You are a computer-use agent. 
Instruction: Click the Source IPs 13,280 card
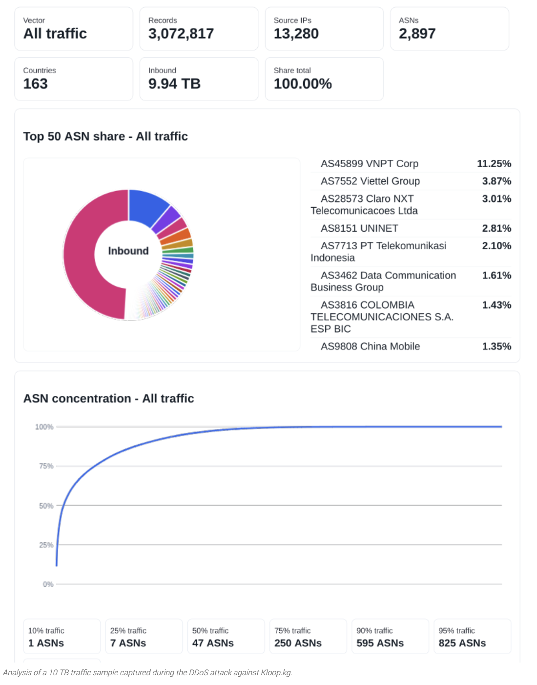click(324, 29)
